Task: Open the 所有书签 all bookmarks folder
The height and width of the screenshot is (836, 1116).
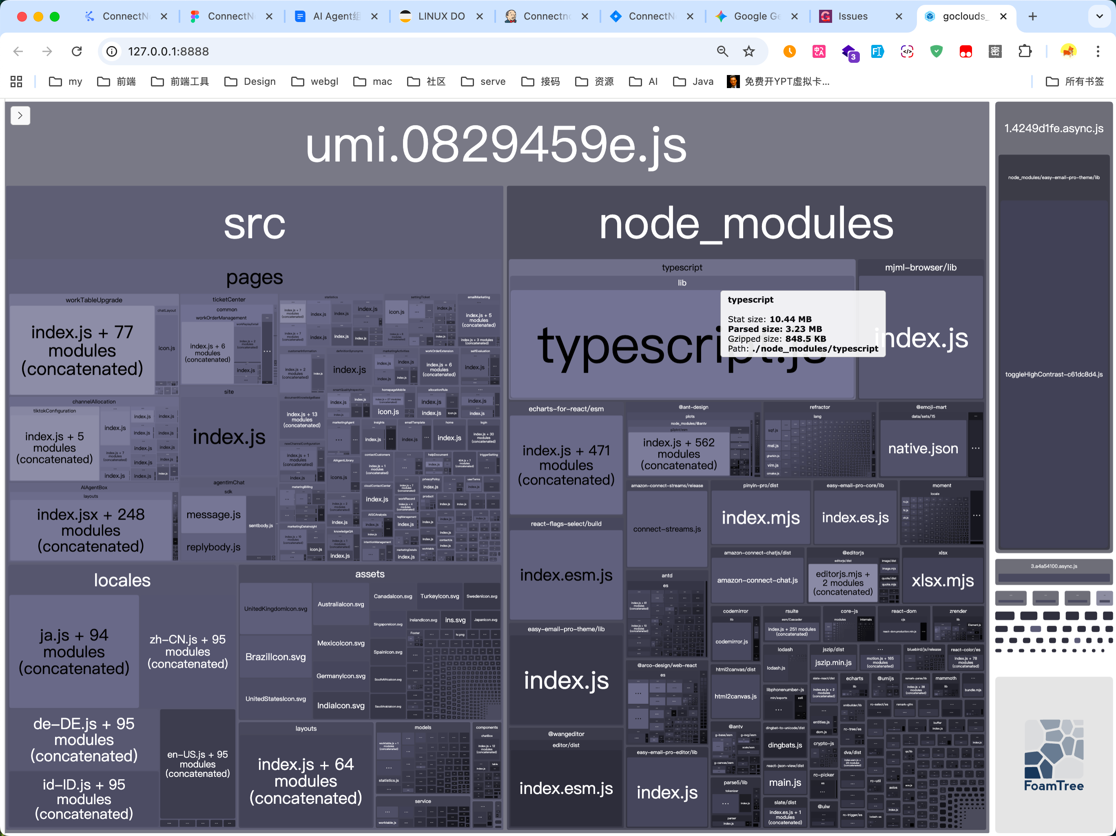Action: pos(1075,81)
